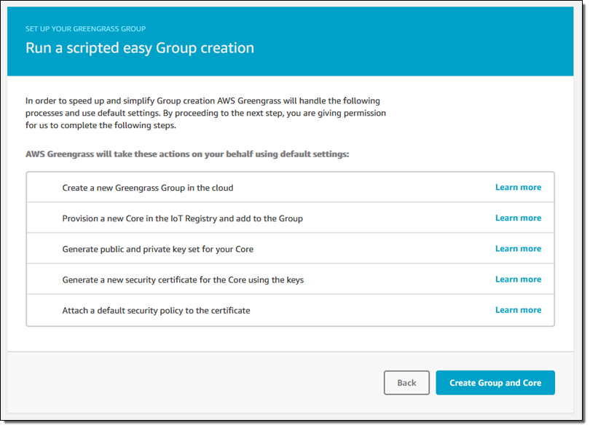Viewport: 590px width, 428px height.
Task: Click the empty area of the blue header banner
Action: [437, 44]
